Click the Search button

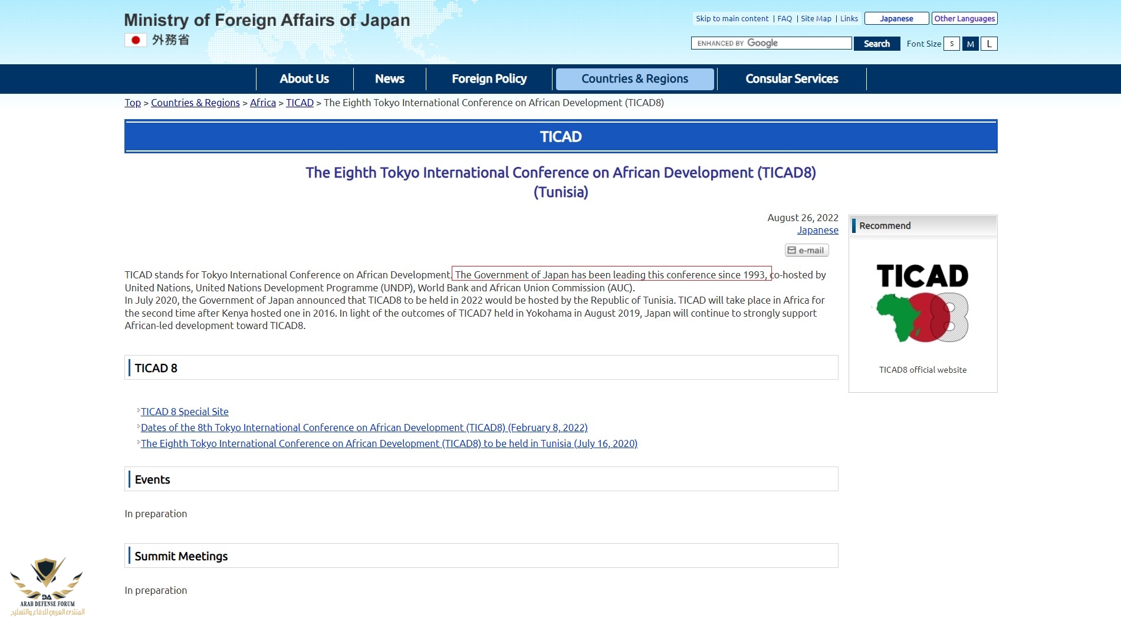(876, 44)
